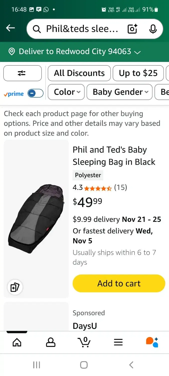Image resolution: width=169 pixels, height=376 pixels.
Task: Go to Home tab icon
Action: tap(17, 342)
